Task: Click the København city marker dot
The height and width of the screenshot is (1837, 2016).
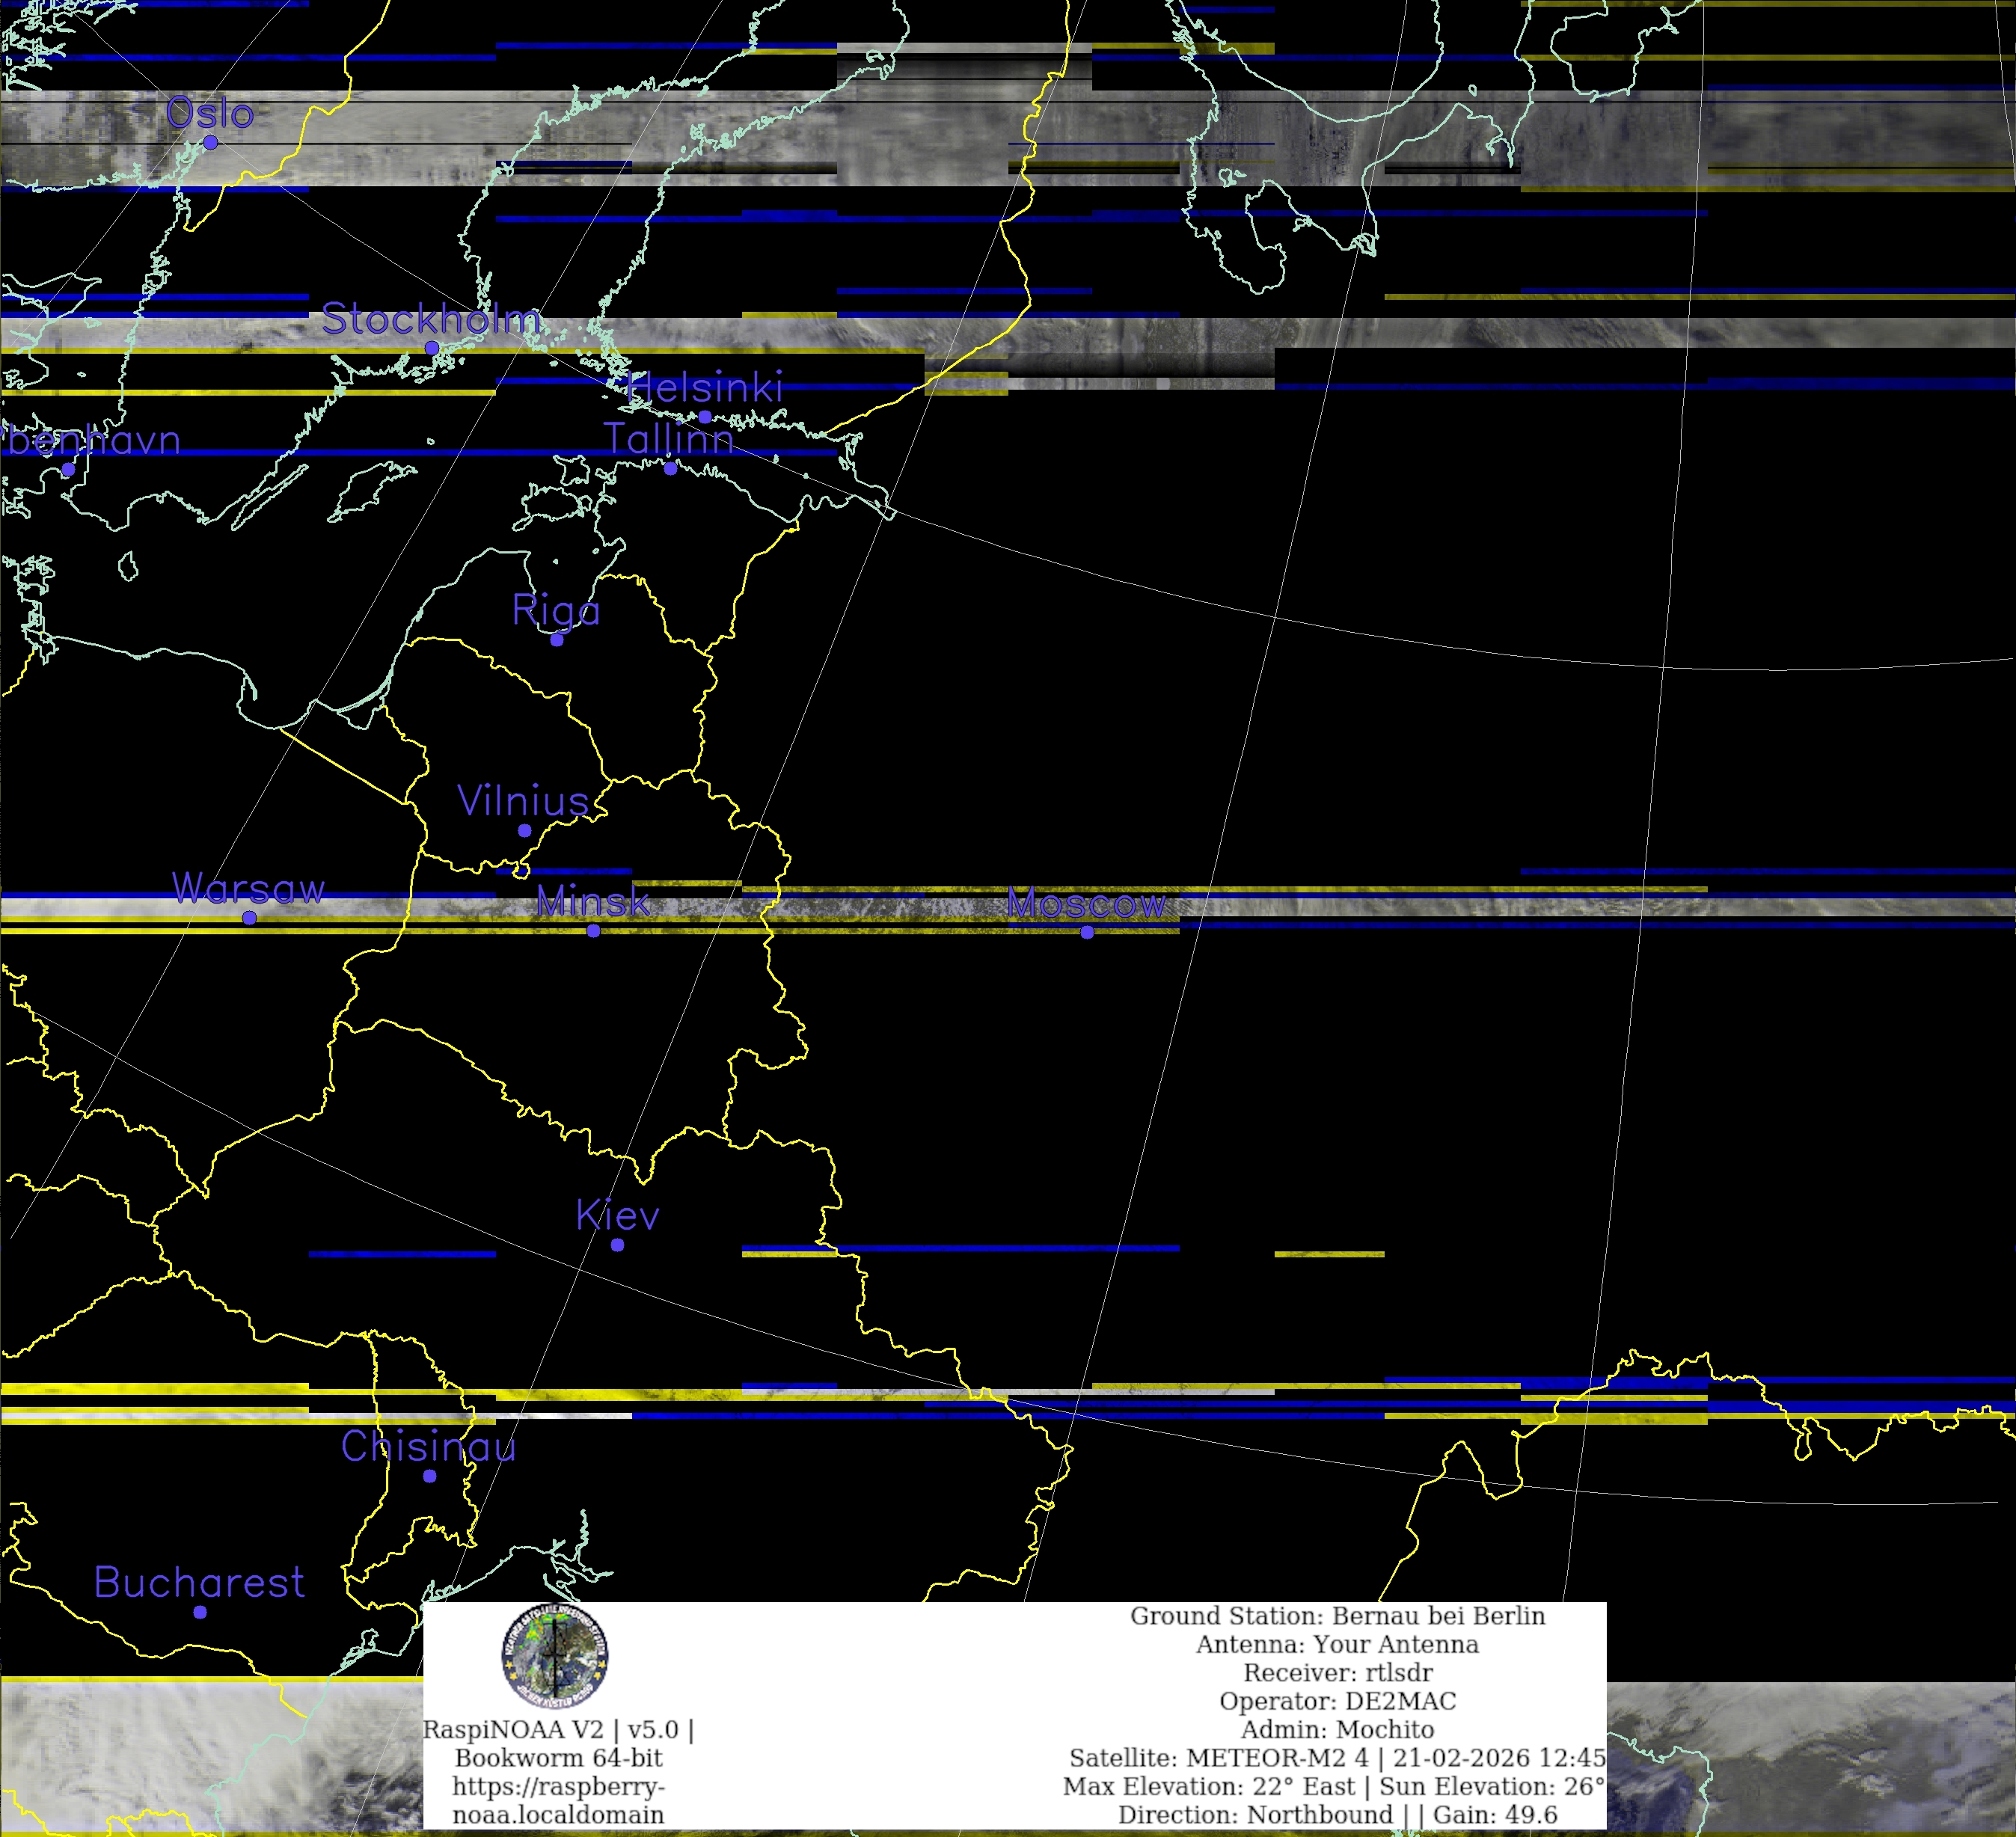Action: coord(68,469)
